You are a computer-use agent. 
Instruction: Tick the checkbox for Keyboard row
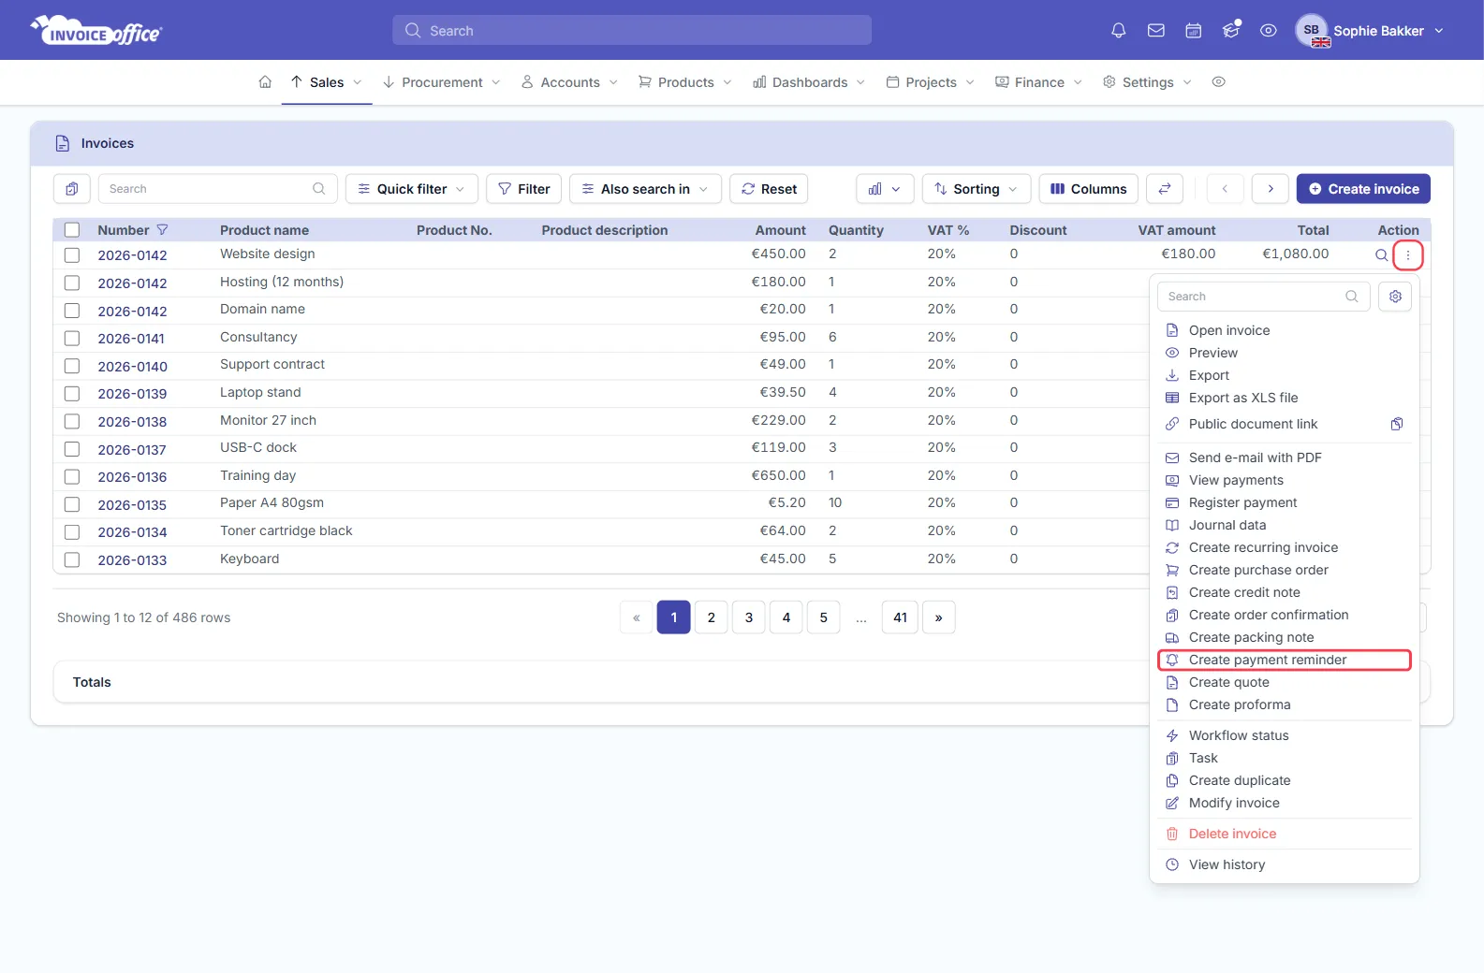click(x=72, y=559)
